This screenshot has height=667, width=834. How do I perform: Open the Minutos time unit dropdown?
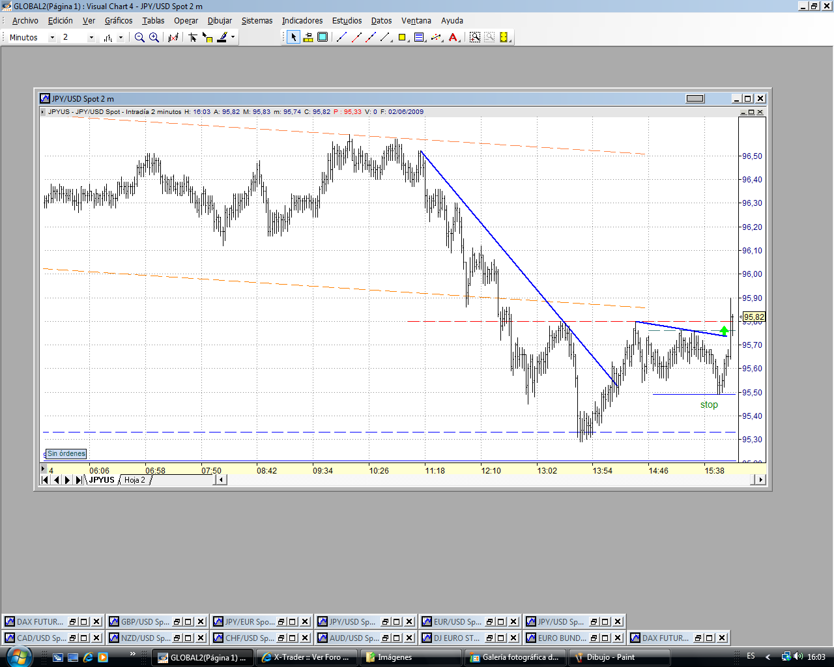coord(52,38)
